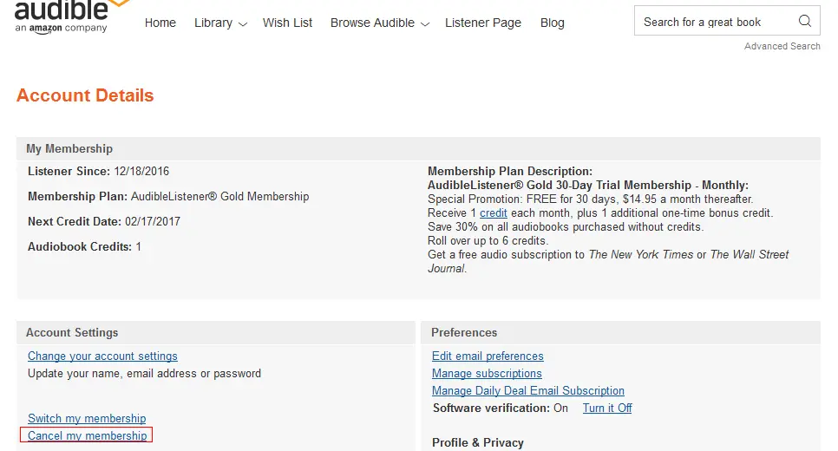Open 'Change your account settings'

[x=102, y=356]
